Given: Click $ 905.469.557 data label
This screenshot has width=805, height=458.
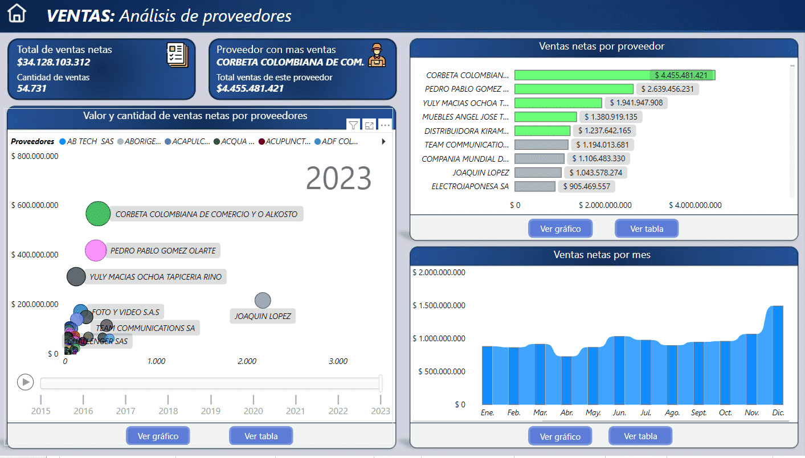Looking at the screenshot, I should pos(586,186).
